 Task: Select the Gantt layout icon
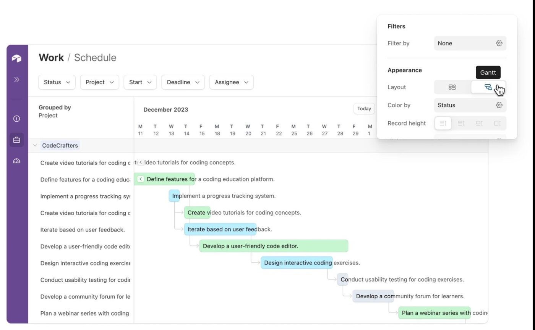(x=488, y=87)
